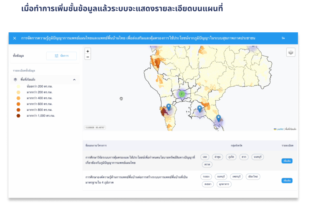Screen dimensions: 309x204
Task: Click the blue map pin left of the dark orange area
Action: 199,108
